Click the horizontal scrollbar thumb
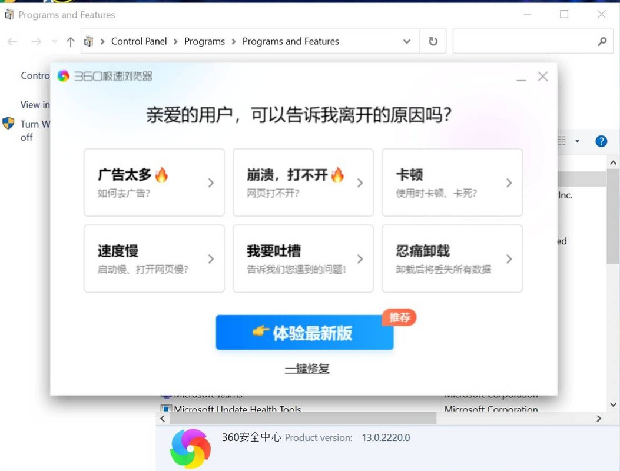620x471 pixels. pyautogui.click(x=303, y=418)
